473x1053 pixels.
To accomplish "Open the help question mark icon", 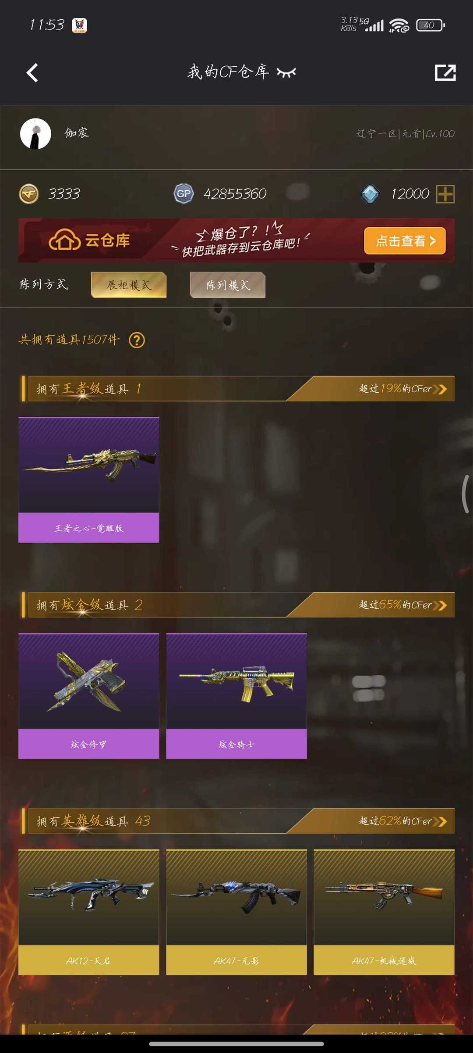I will 137,340.
